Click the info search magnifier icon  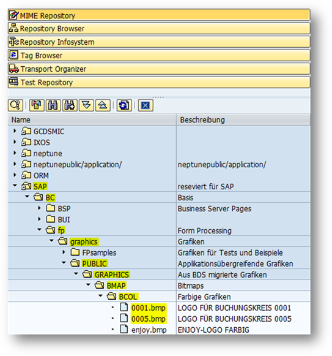15,105
